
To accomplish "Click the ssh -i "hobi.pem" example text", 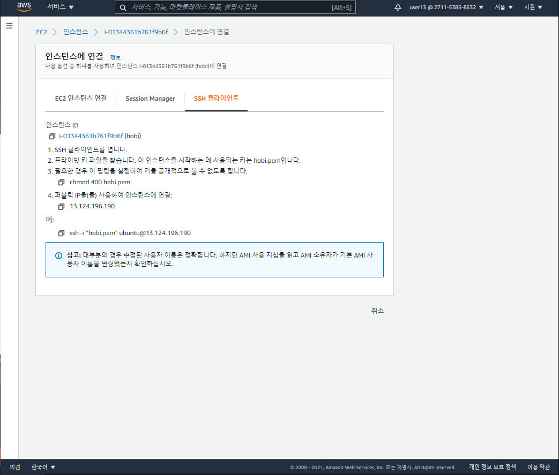I will [x=130, y=233].
